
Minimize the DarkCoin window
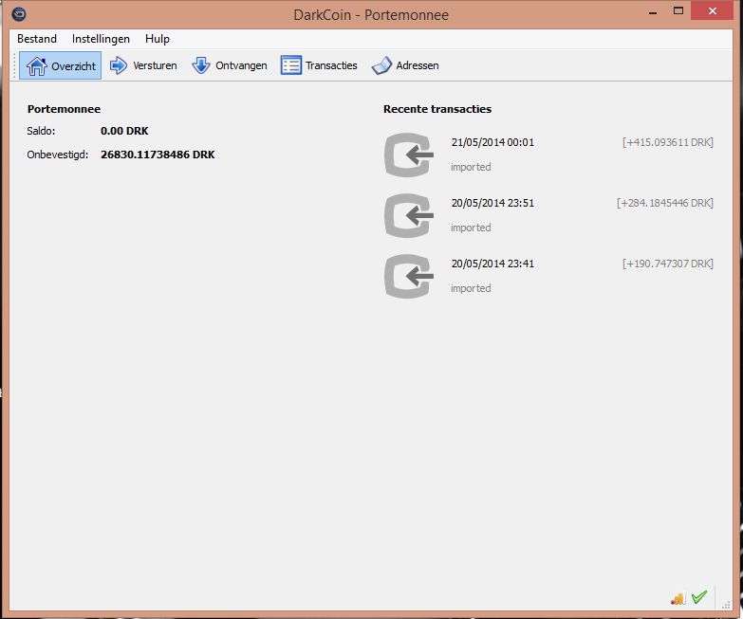tap(653, 11)
